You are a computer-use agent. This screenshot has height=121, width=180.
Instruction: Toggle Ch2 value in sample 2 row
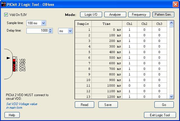(x=144, y=35)
